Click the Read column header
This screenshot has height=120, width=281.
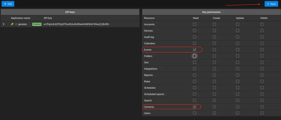[196, 18]
